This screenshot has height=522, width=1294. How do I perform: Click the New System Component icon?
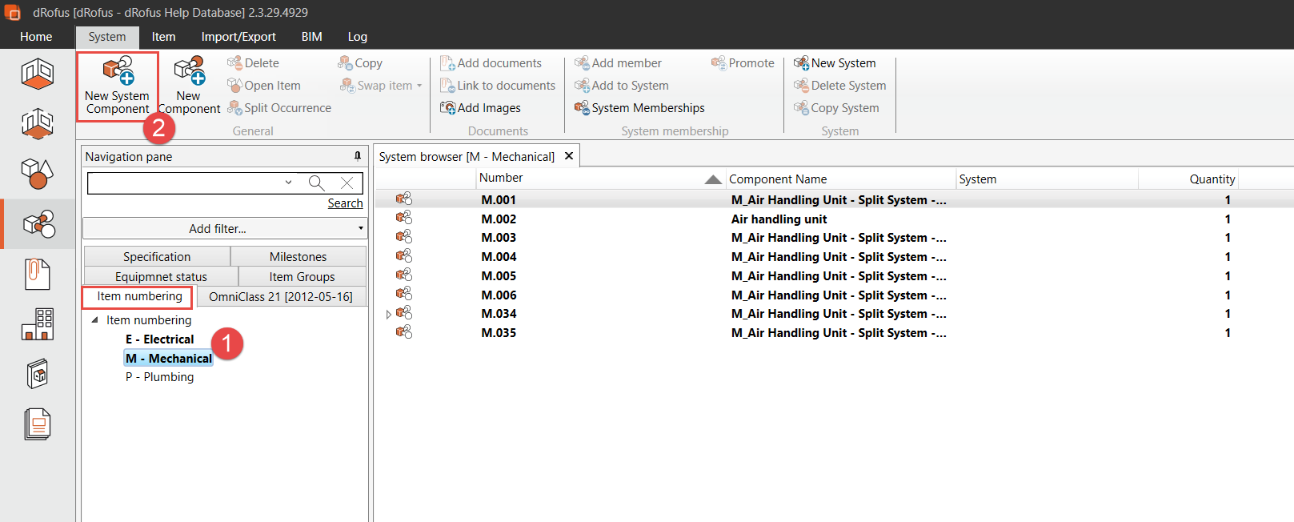pyautogui.click(x=118, y=70)
